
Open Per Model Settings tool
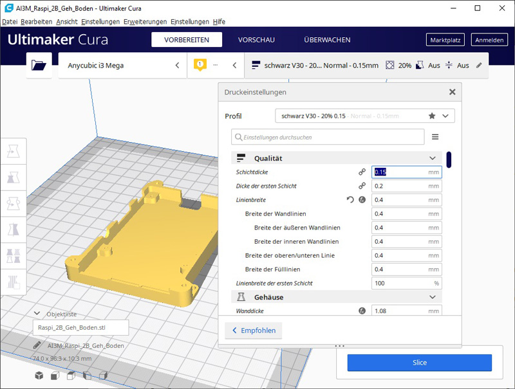(x=13, y=256)
